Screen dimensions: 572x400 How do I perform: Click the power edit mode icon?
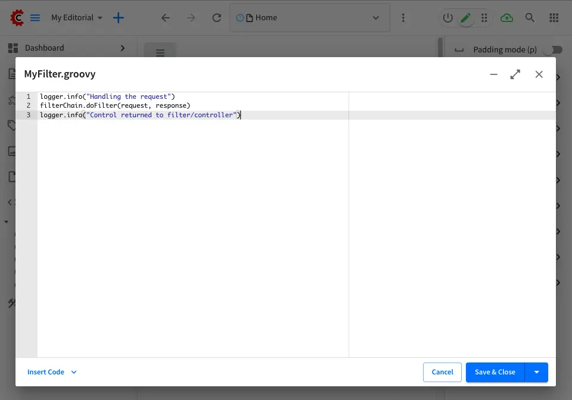pyautogui.click(x=447, y=17)
